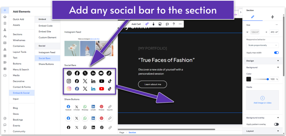Toggle Apply pattern overlay switch
The image size is (286, 136).
coord(276,124)
